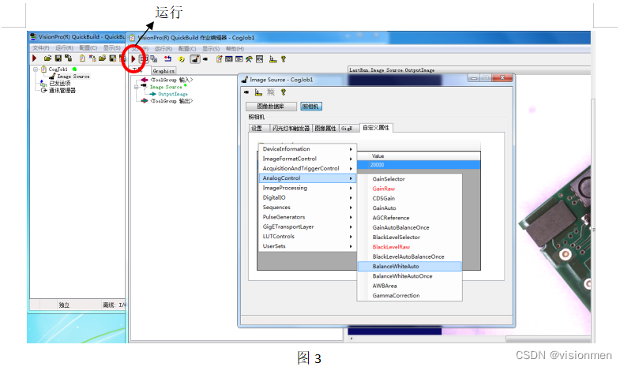This screenshot has height=367, width=624.
Task: Expand the DeviceInformation submenu
Action: coord(307,148)
